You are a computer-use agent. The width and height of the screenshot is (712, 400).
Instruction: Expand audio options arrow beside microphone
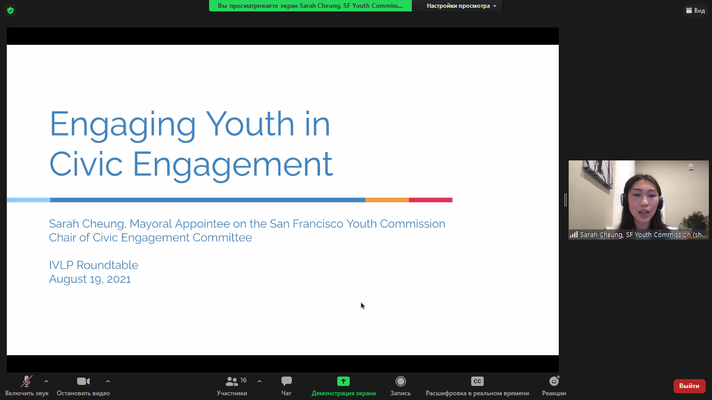pyautogui.click(x=46, y=382)
